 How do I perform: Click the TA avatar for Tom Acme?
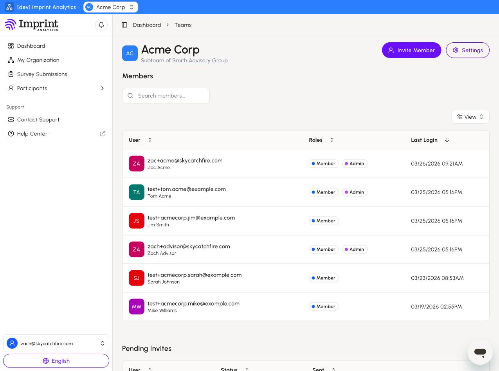click(x=137, y=192)
